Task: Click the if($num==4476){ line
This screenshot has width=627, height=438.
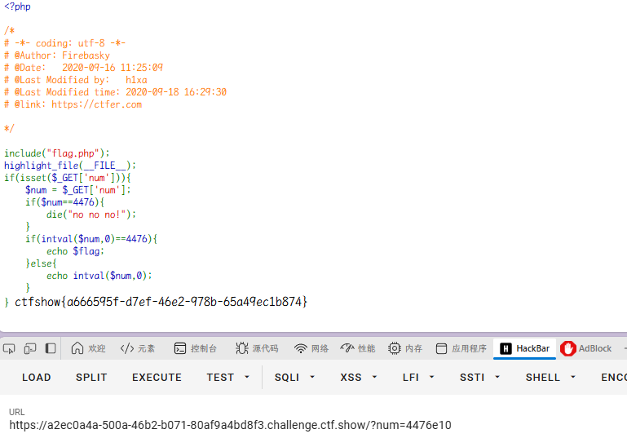Action: click(64, 202)
